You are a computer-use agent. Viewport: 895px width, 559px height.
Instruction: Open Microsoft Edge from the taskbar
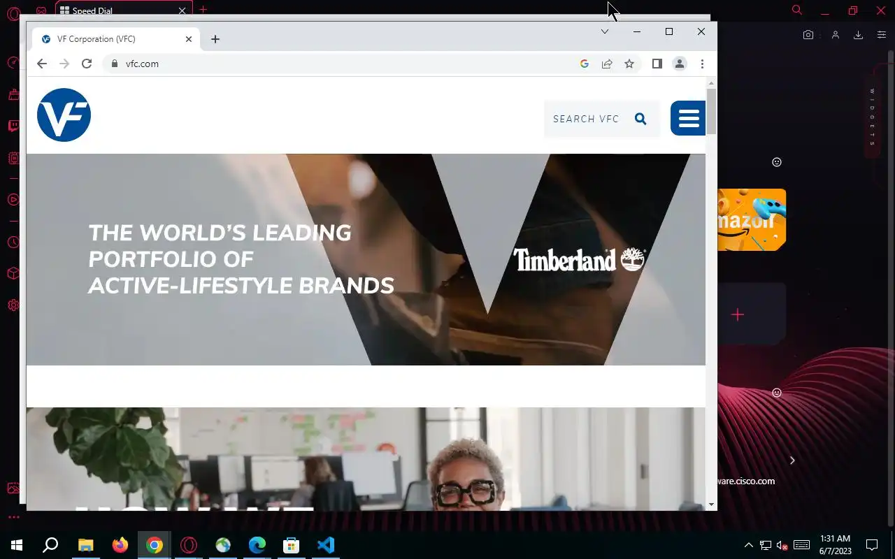click(257, 545)
